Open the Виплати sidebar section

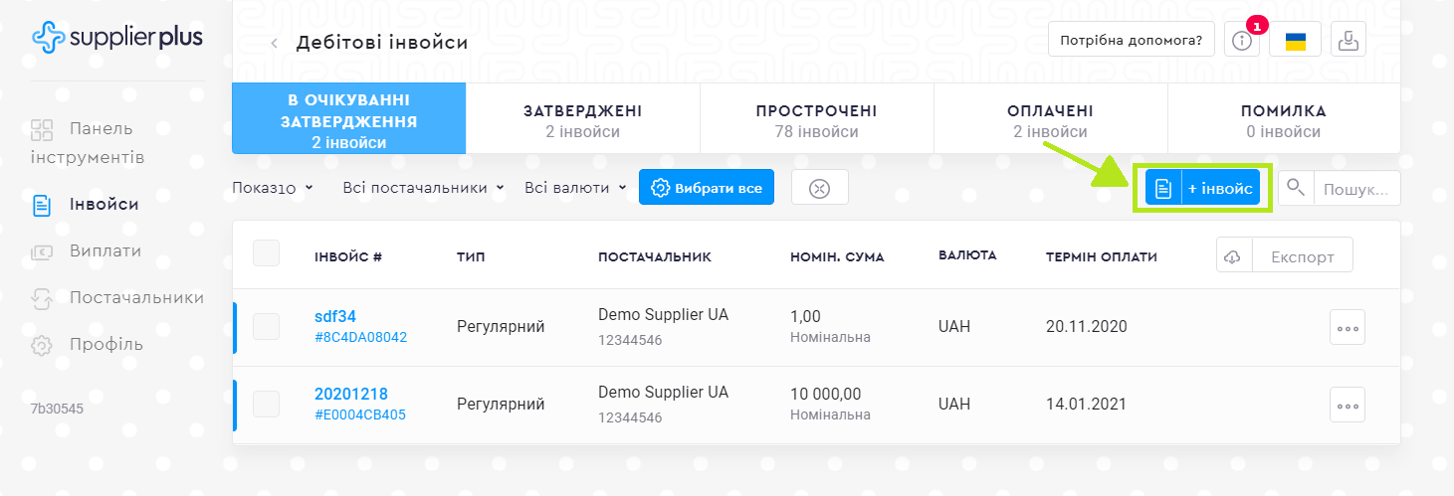105,251
